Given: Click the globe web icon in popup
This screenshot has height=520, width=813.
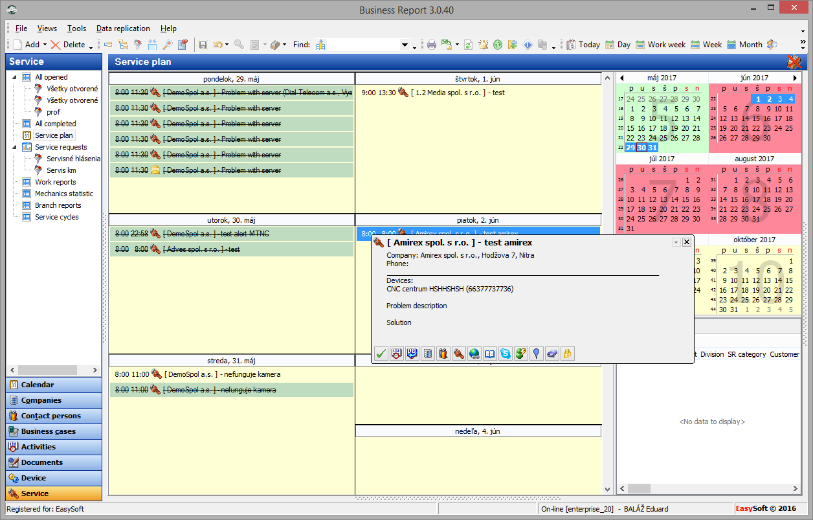Looking at the screenshot, I should click(x=474, y=354).
